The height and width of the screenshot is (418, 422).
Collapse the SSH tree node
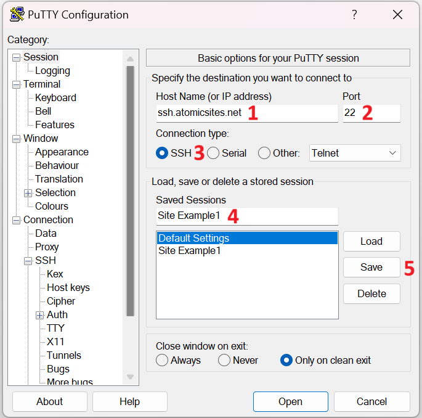pos(28,261)
